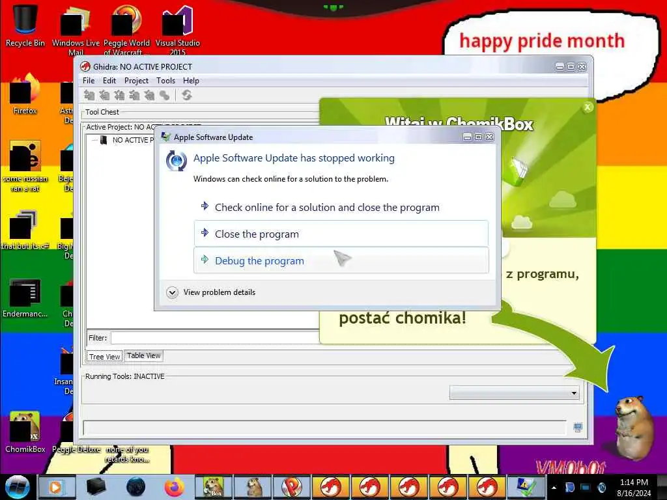This screenshot has height=500, width=667.
Task: Close the ChomikBox welcome popup with green X
Action: (588, 107)
